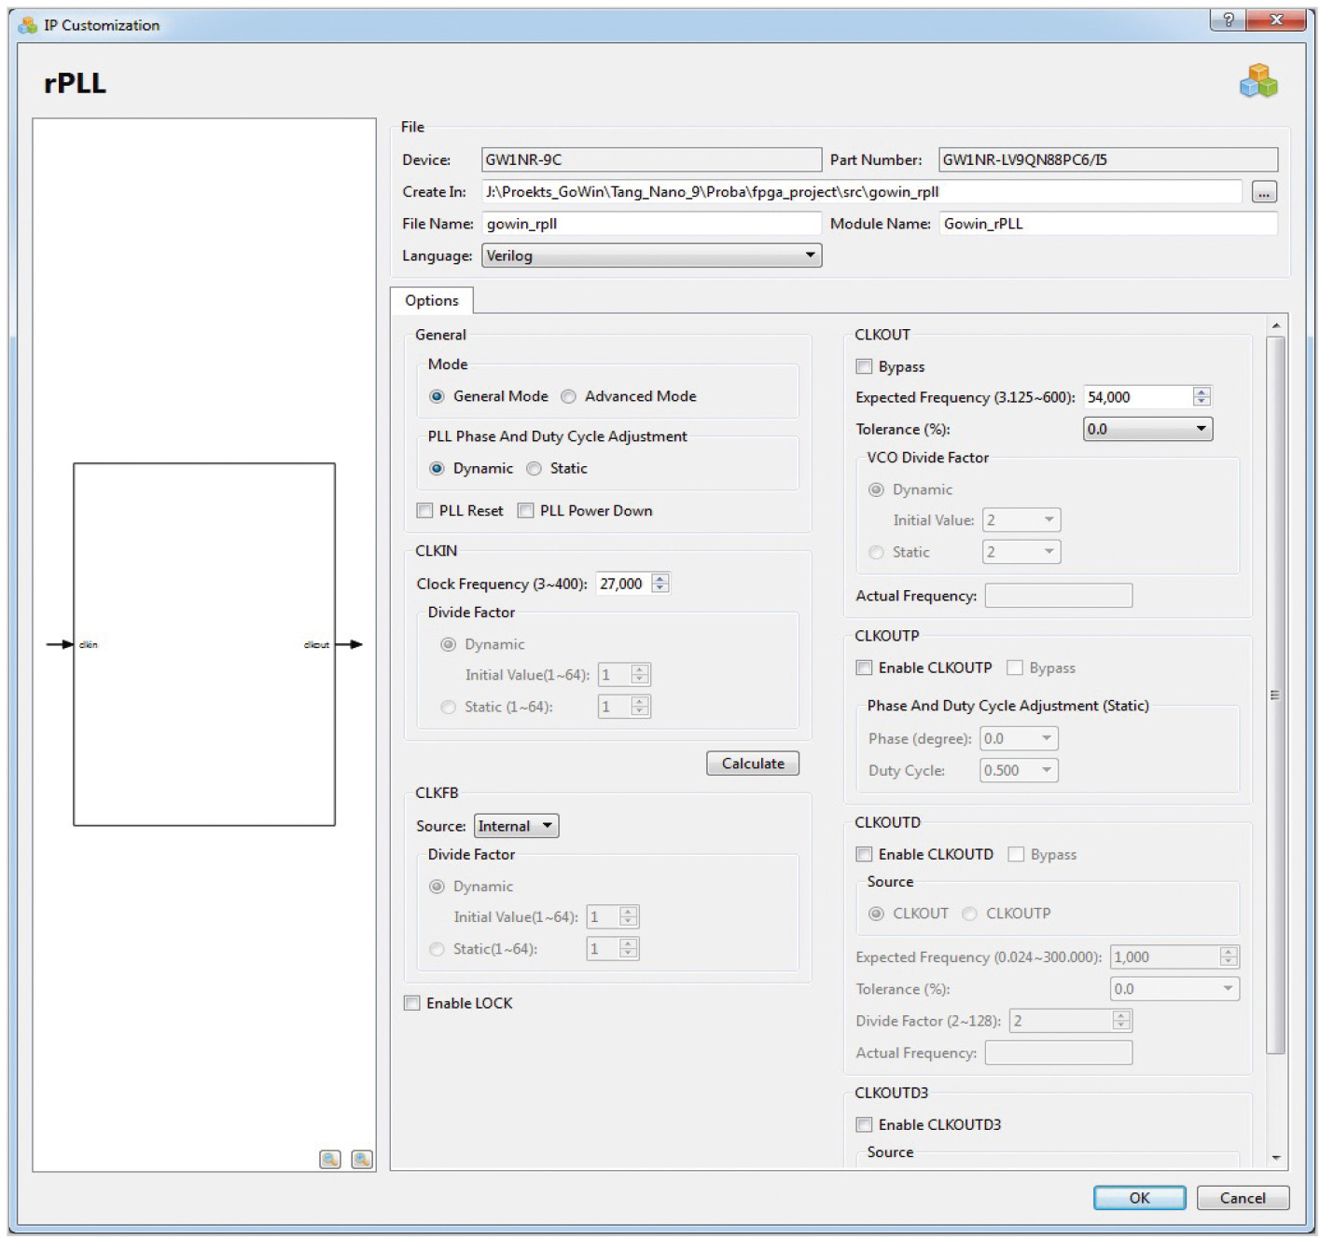The height and width of the screenshot is (1239, 1320).
Task: Click the colored cubes IP icon
Action: [x=1257, y=81]
